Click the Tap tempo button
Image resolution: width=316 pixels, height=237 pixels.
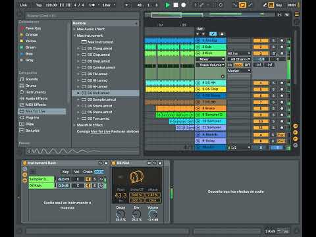[39, 5]
